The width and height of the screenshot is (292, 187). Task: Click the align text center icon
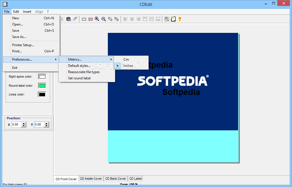point(132,19)
